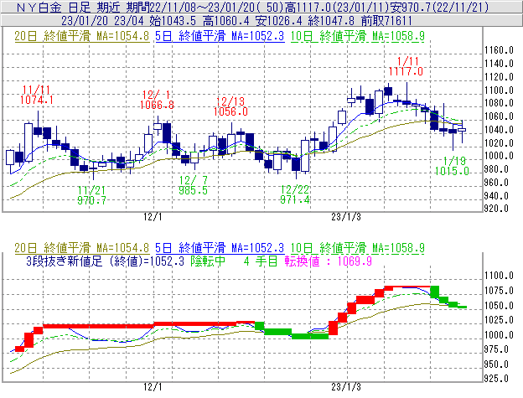Click the 12/1 date label under lower chart

(x=153, y=387)
